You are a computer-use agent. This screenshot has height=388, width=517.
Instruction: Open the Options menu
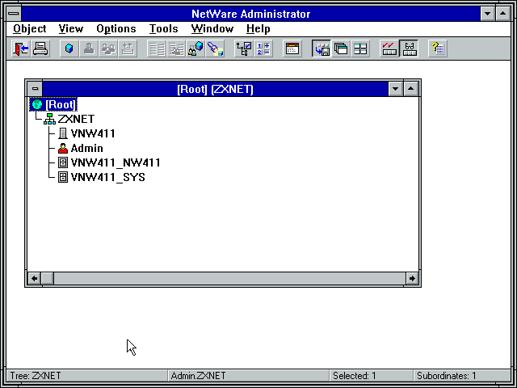tap(116, 29)
